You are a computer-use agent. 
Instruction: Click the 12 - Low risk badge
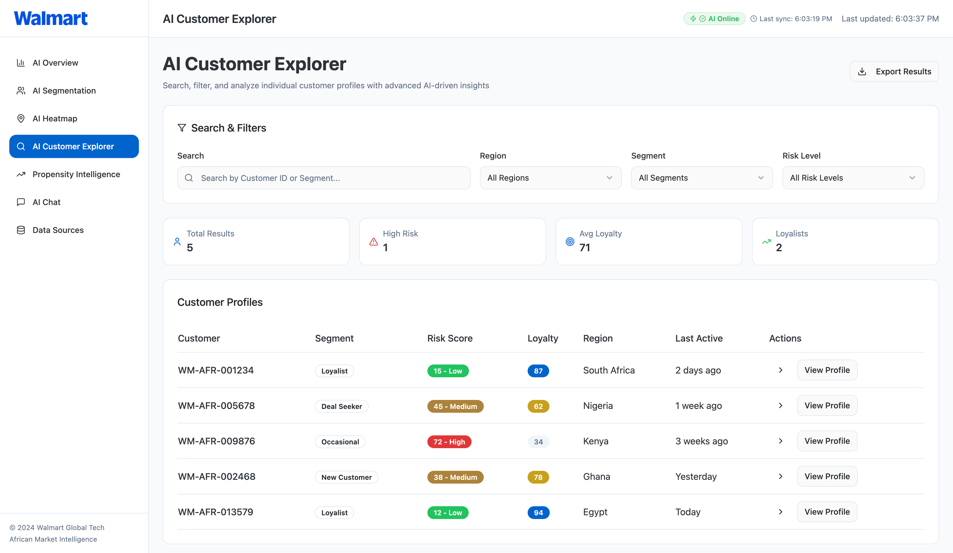(x=448, y=513)
